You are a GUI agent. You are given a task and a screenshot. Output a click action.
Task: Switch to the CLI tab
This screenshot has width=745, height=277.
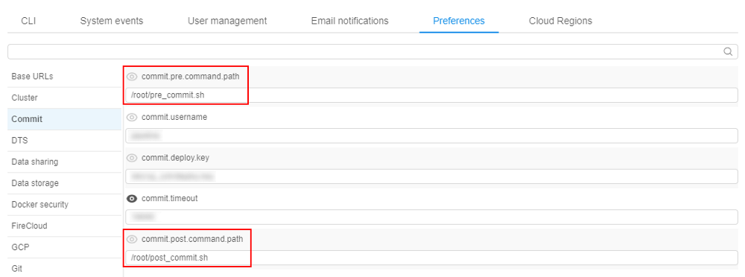point(28,21)
